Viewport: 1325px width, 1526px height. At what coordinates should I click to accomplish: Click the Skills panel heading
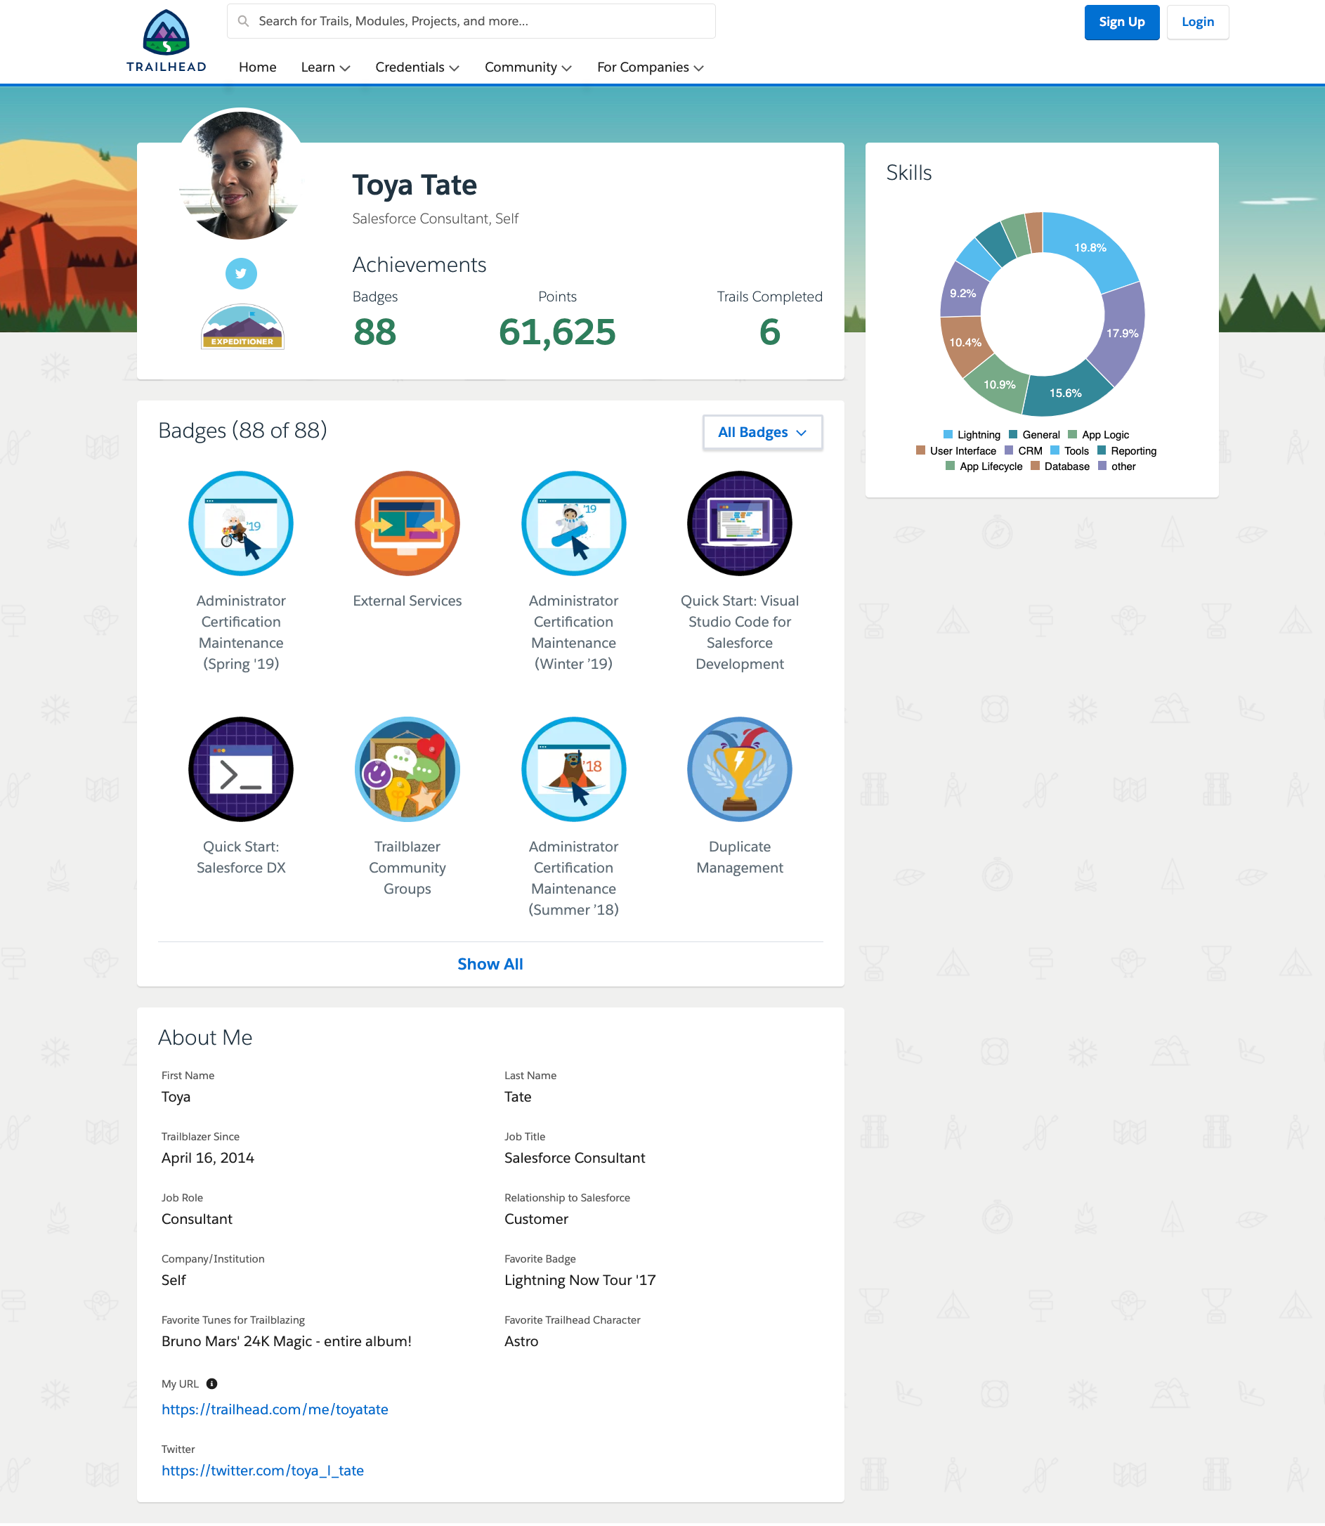click(x=908, y=172)
